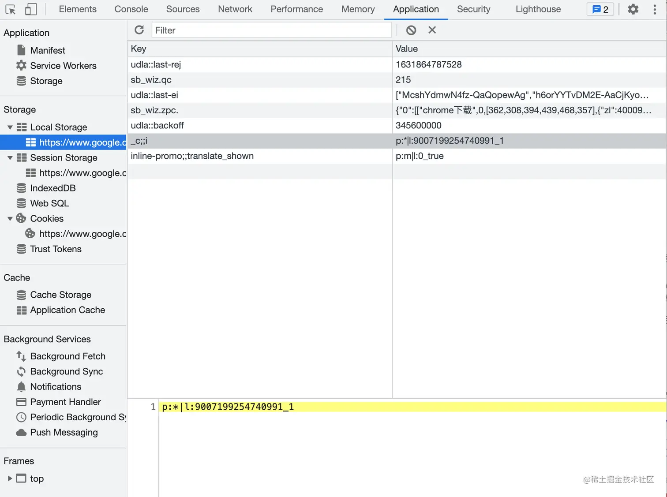Image resolution: width=667 pixels, height=497 pixels.
Task: Click the value containing chrome下载
Action: coord(524,110)
